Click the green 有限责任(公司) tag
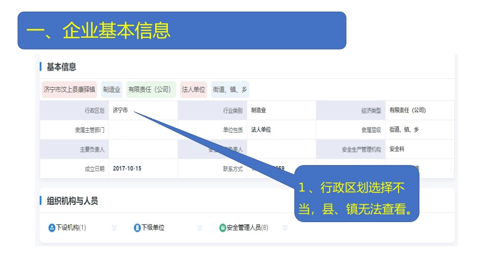This screenshot has height=270, width=480. tap(151, 90)
